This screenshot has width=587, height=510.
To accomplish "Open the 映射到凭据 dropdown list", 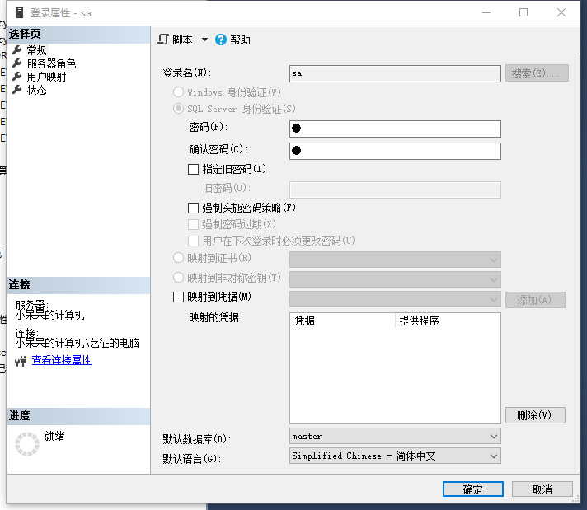I will coord(395,299).
